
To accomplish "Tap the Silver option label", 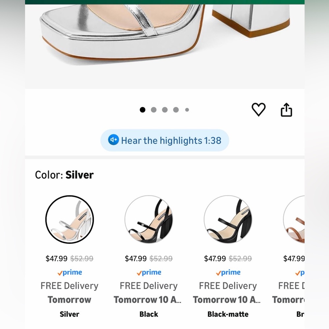I will (x=69, y=314).
